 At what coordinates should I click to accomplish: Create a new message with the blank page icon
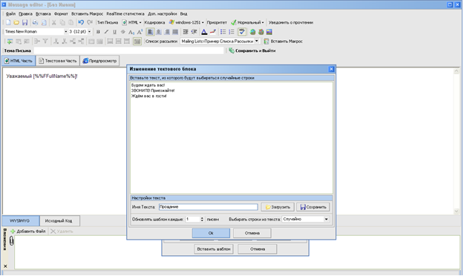pyautogui.click(x=8, y=22)
